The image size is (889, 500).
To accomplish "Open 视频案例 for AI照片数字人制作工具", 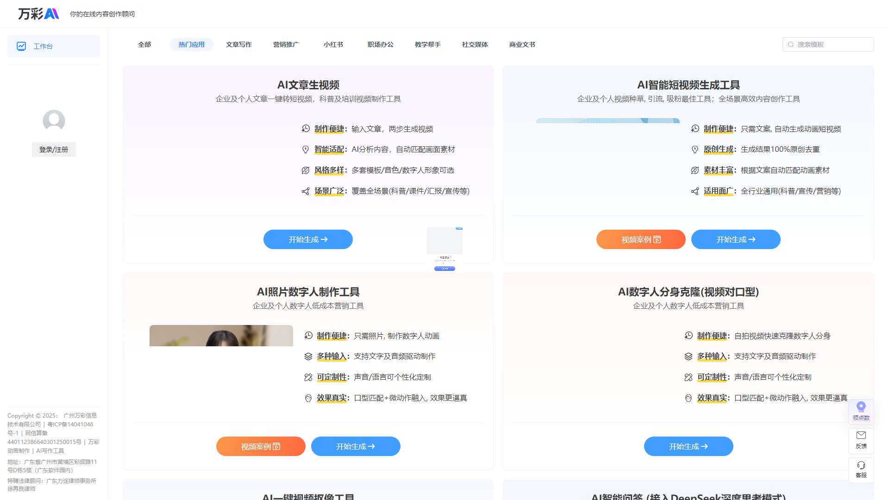I will coord(261,446).
